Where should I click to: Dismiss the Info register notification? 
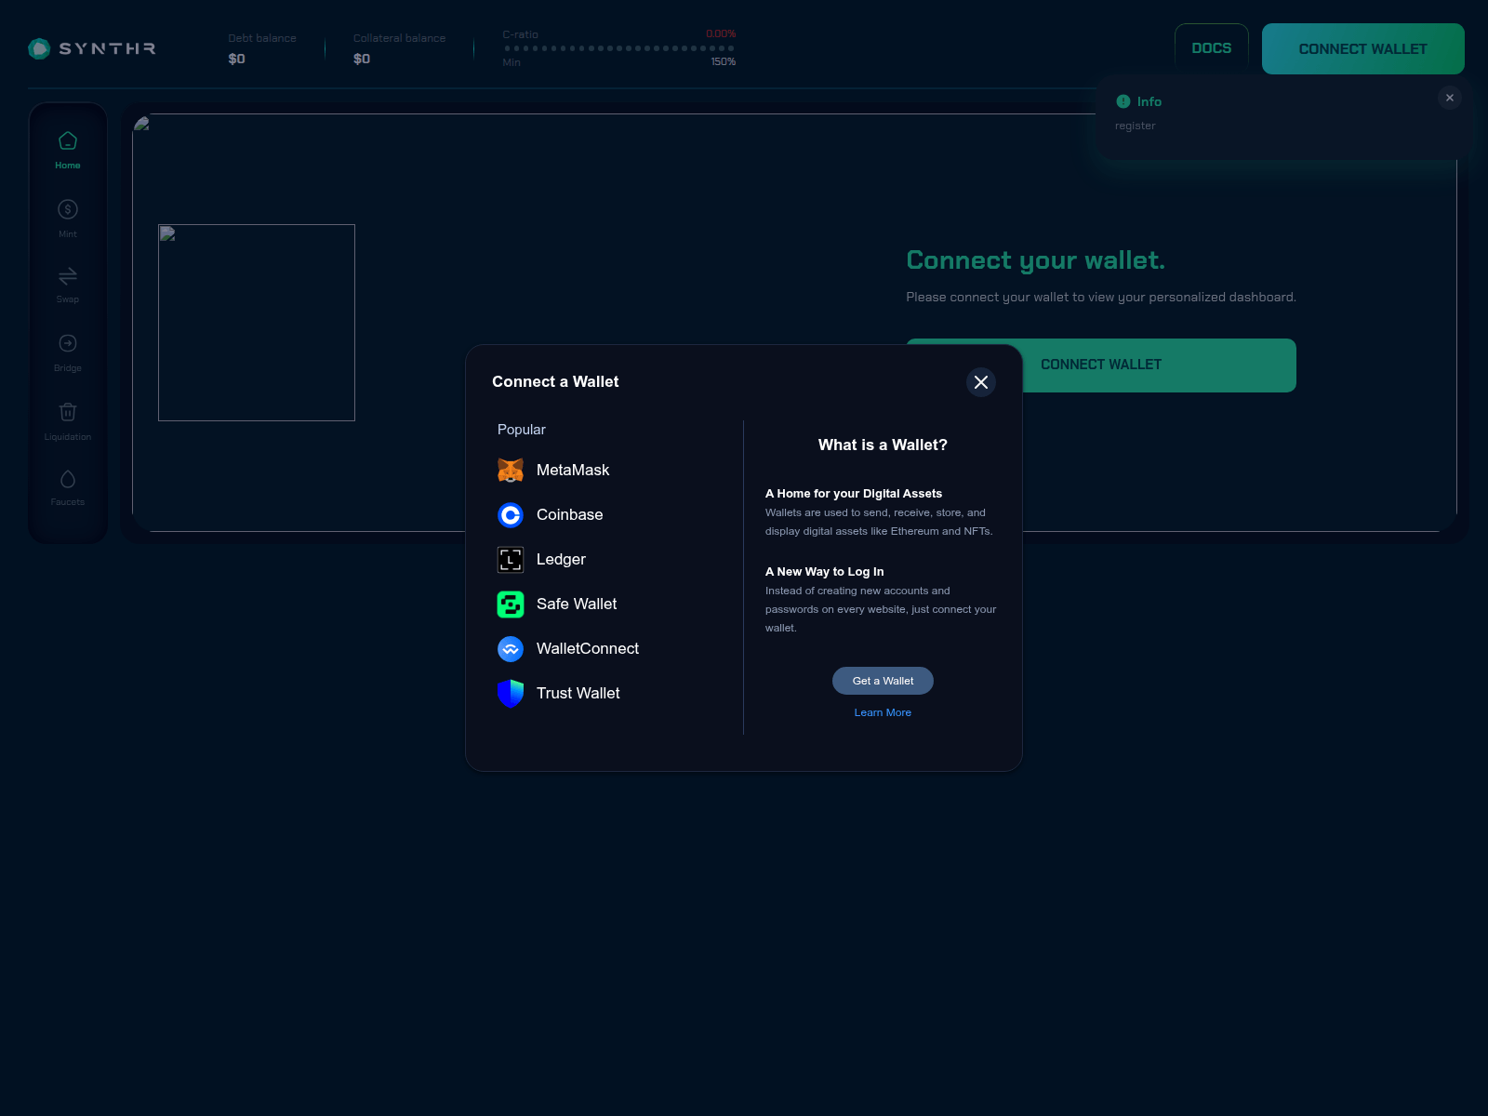(1450, 98)
